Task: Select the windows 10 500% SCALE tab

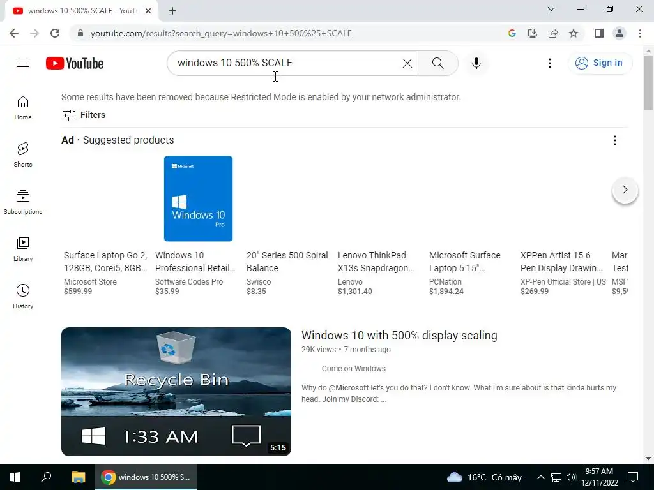Action: tap(82, 11)
